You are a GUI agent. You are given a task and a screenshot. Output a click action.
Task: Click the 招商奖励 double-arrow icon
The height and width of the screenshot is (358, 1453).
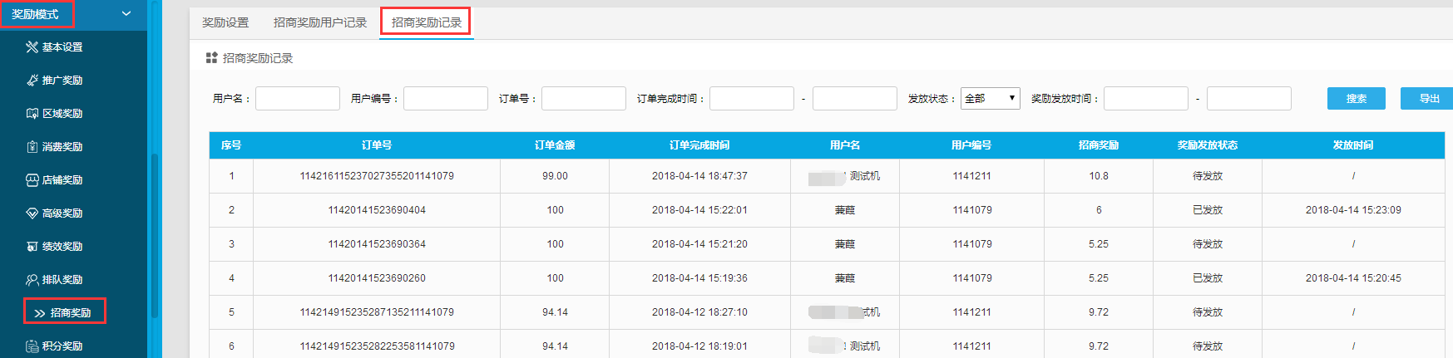[x=39, y=313]
